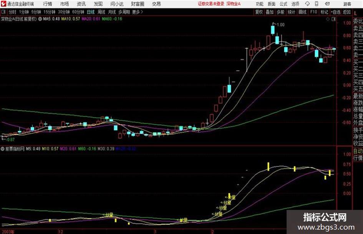363x234 pixels.
Task: Click the 深物业A stock name in title bar
Action: (x=234, y=4)
